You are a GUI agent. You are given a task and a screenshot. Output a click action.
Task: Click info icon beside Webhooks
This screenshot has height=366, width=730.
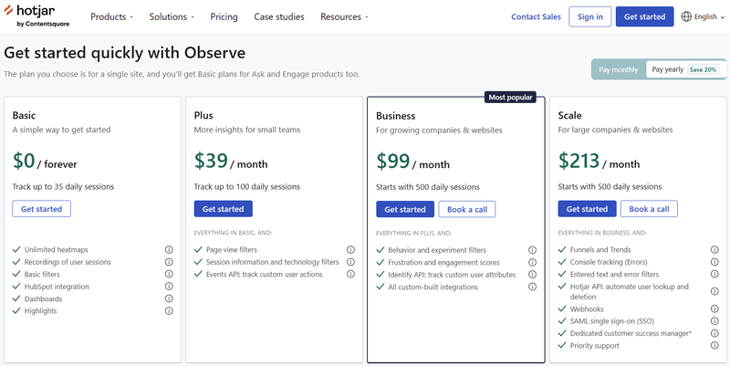[714, 309]
